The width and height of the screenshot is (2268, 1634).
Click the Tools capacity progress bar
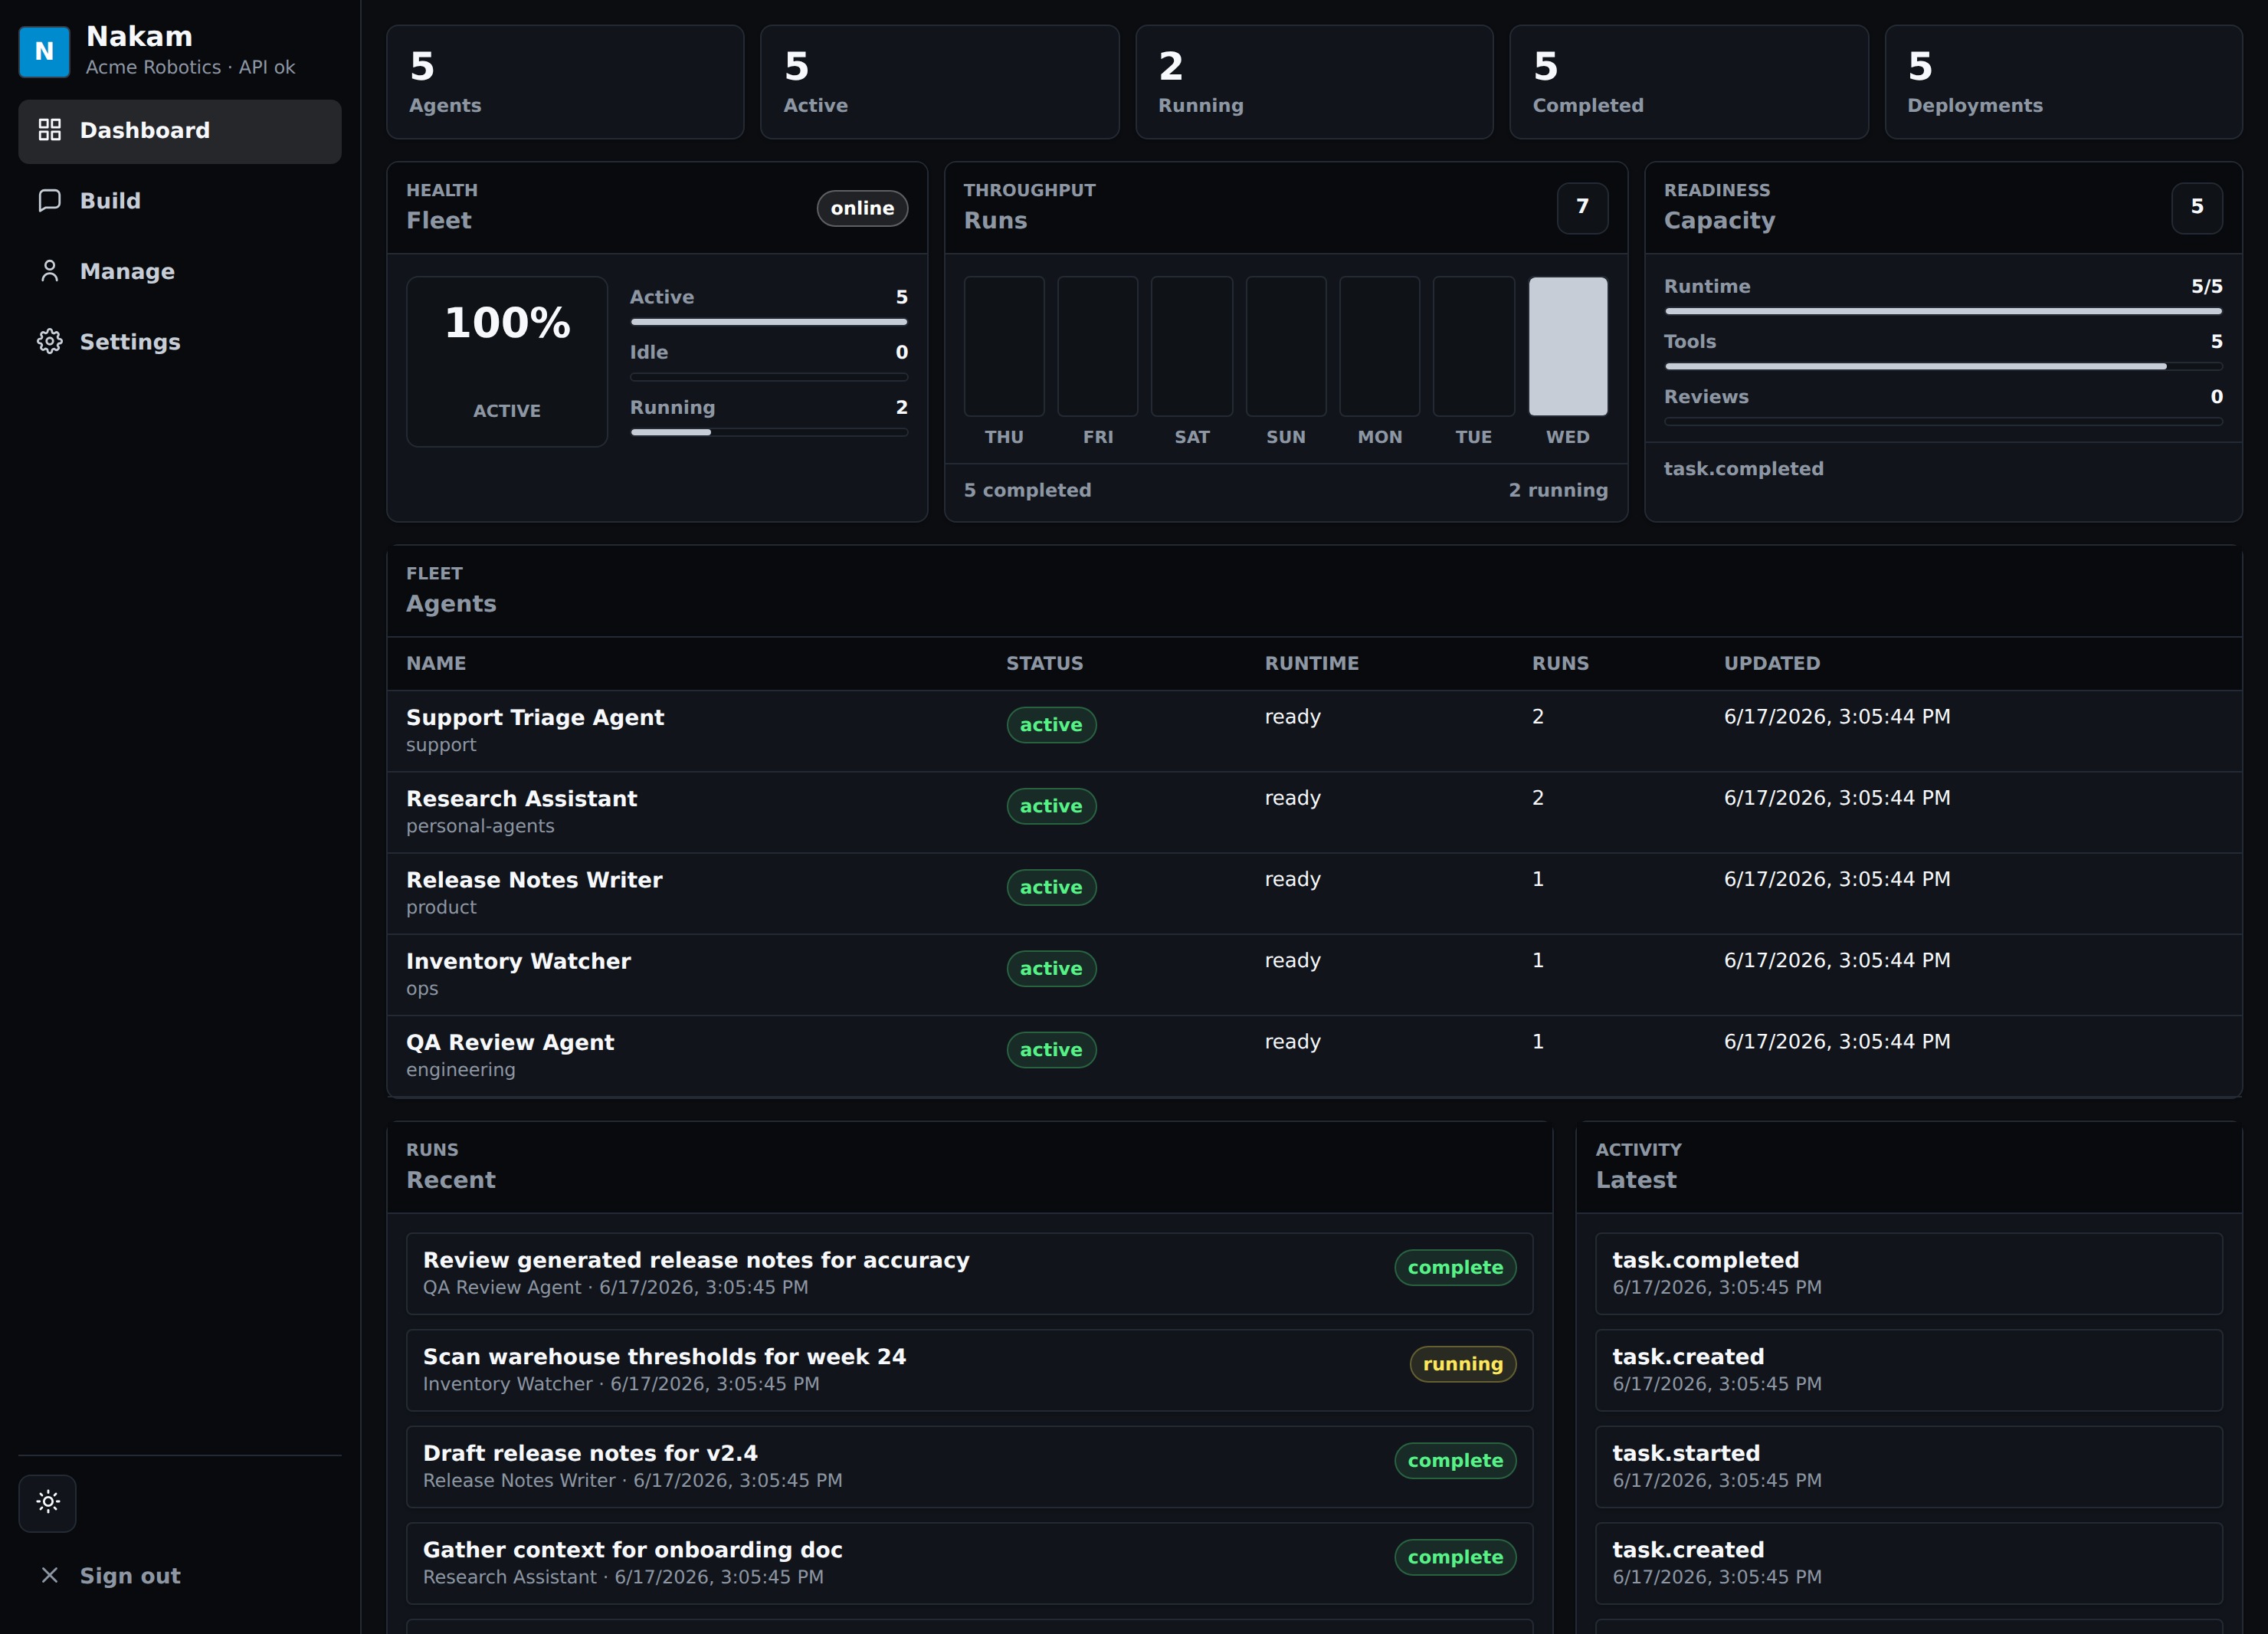tap(1943, 366)
